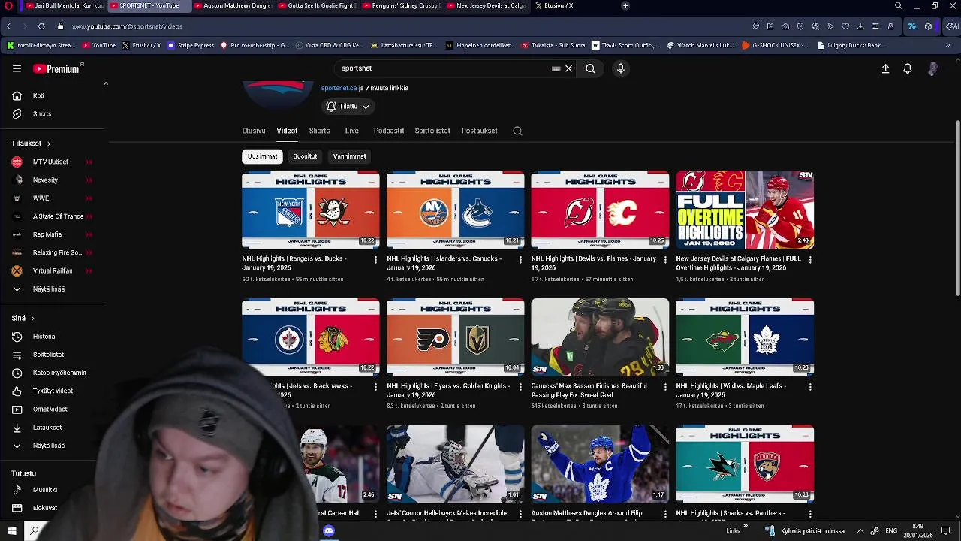Switch to the Podcastit channel tab
Viewport: 961px width, 541px height.
[389, 131]
